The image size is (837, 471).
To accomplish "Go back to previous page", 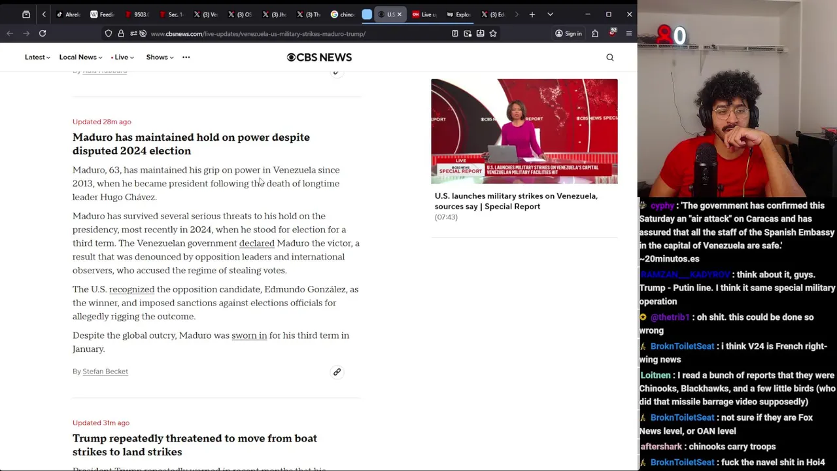I will click(x=10, y=33).
